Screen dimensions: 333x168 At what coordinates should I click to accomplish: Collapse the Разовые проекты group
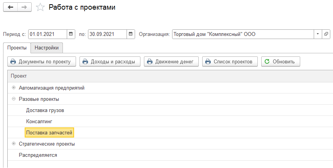14,99
